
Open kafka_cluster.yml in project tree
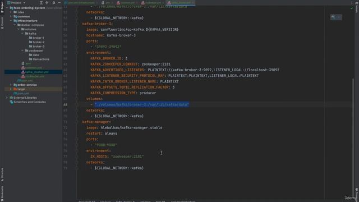[x=35, y=72]
